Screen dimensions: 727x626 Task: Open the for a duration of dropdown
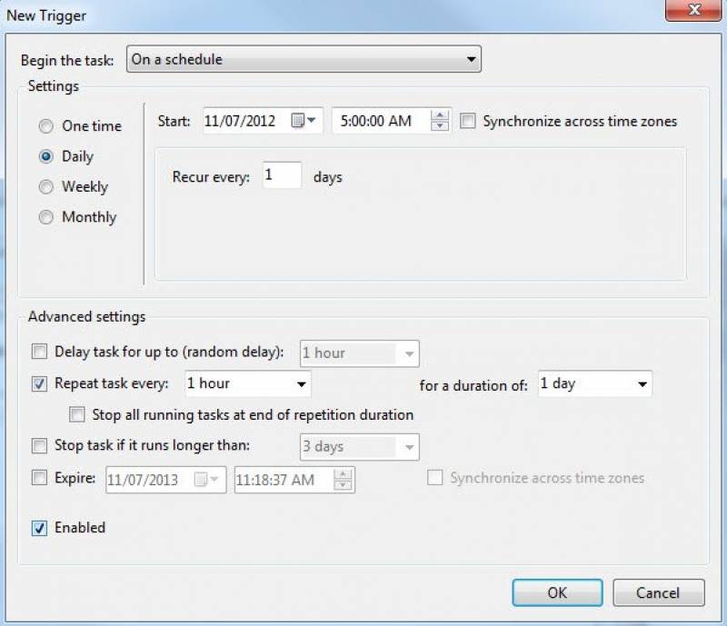(x=595, y=383)
